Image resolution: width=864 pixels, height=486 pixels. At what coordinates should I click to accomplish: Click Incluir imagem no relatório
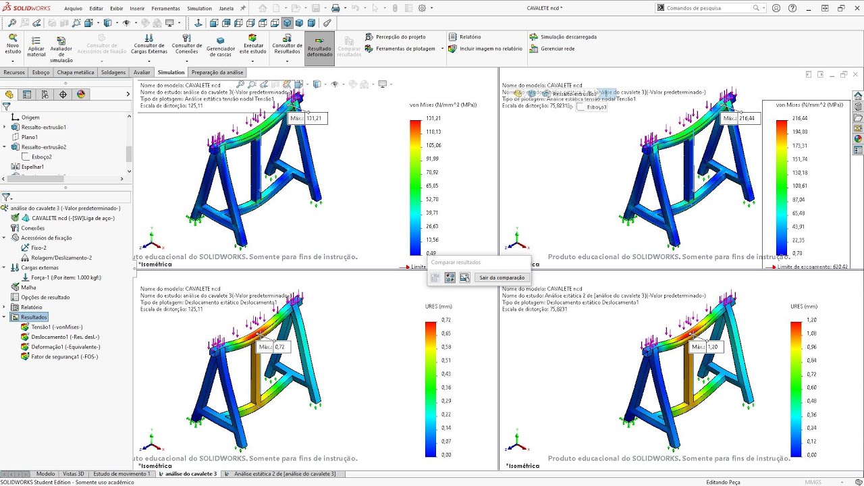point(485,49)
